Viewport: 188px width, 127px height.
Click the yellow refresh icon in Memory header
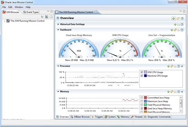pyautogui.click(x=172, y=92)
